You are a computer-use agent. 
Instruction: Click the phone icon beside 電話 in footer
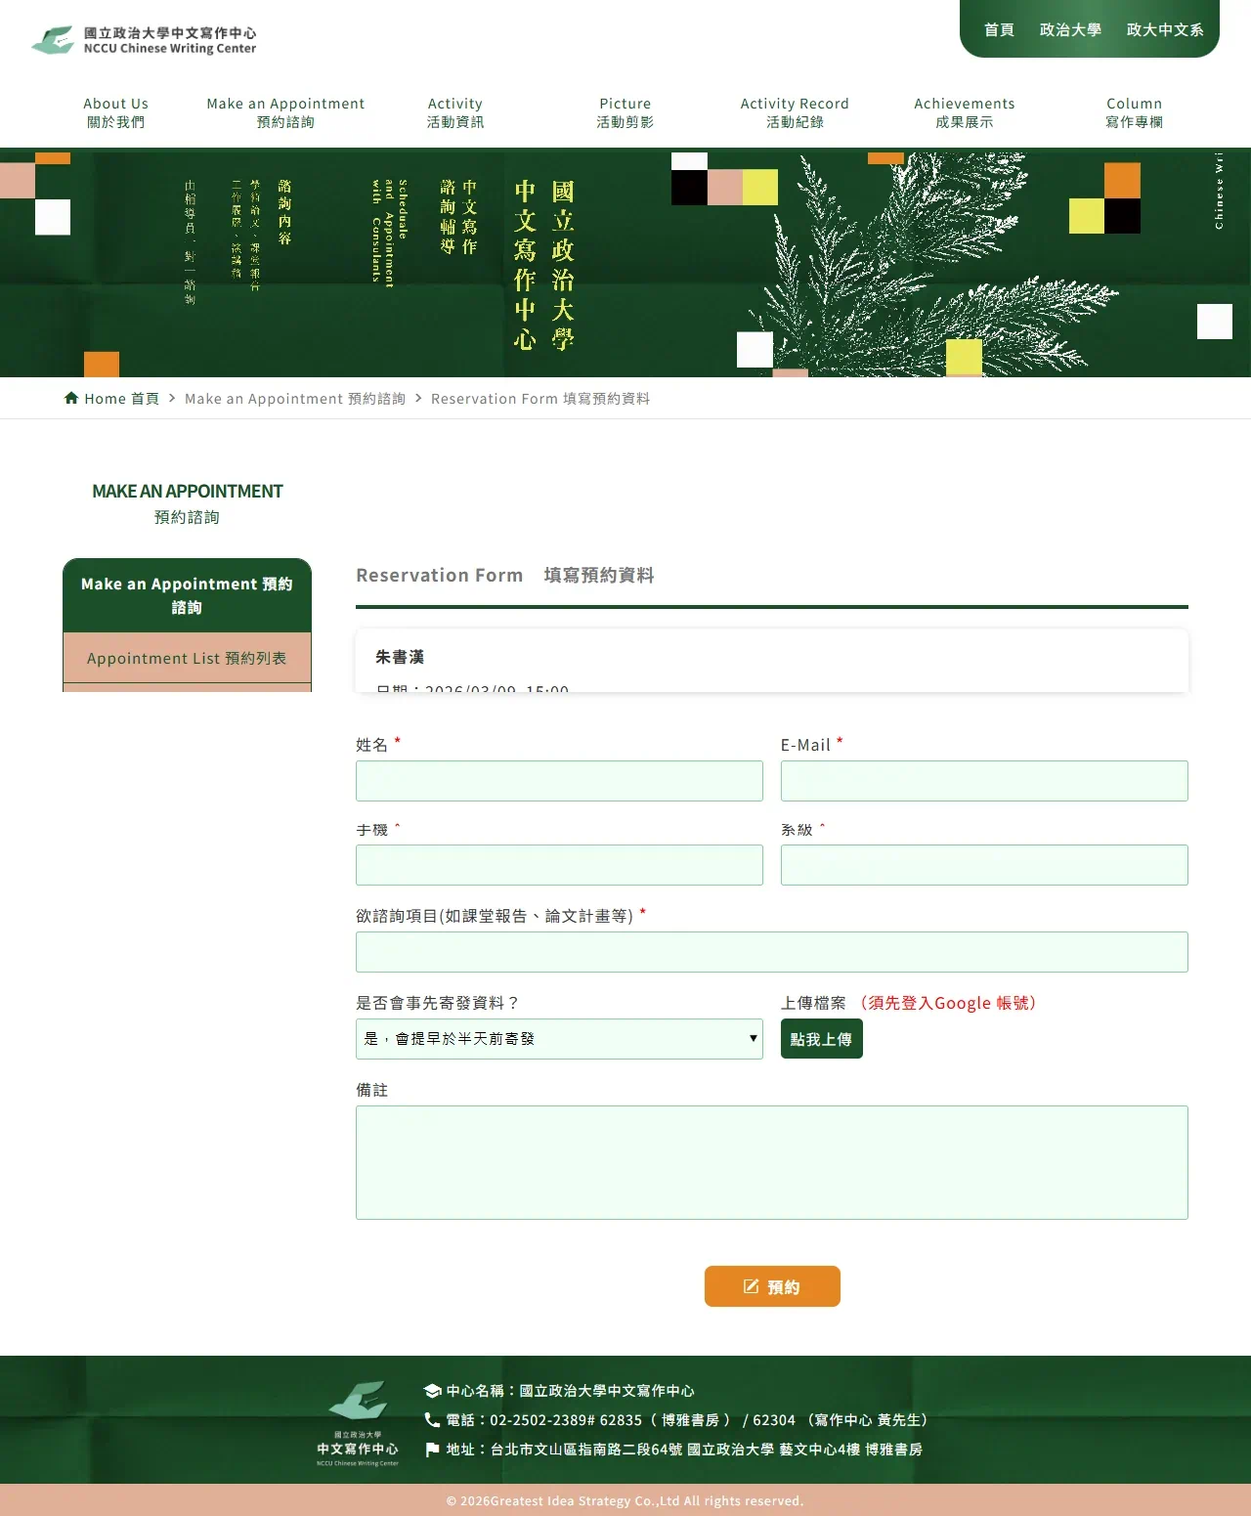point(430,1419)
